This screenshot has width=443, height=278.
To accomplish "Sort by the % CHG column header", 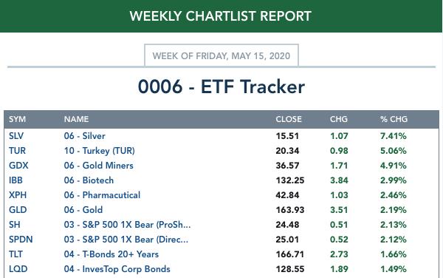I will (x=394, y=119).
